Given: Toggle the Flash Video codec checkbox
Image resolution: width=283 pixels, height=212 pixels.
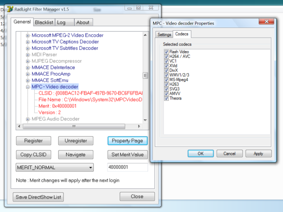Looking at the screenshot, I should tap(166, 52).
